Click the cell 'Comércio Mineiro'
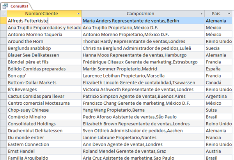 44,117
